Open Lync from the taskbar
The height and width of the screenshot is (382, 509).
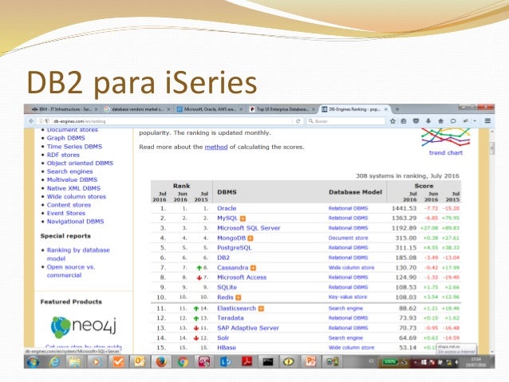225,361
